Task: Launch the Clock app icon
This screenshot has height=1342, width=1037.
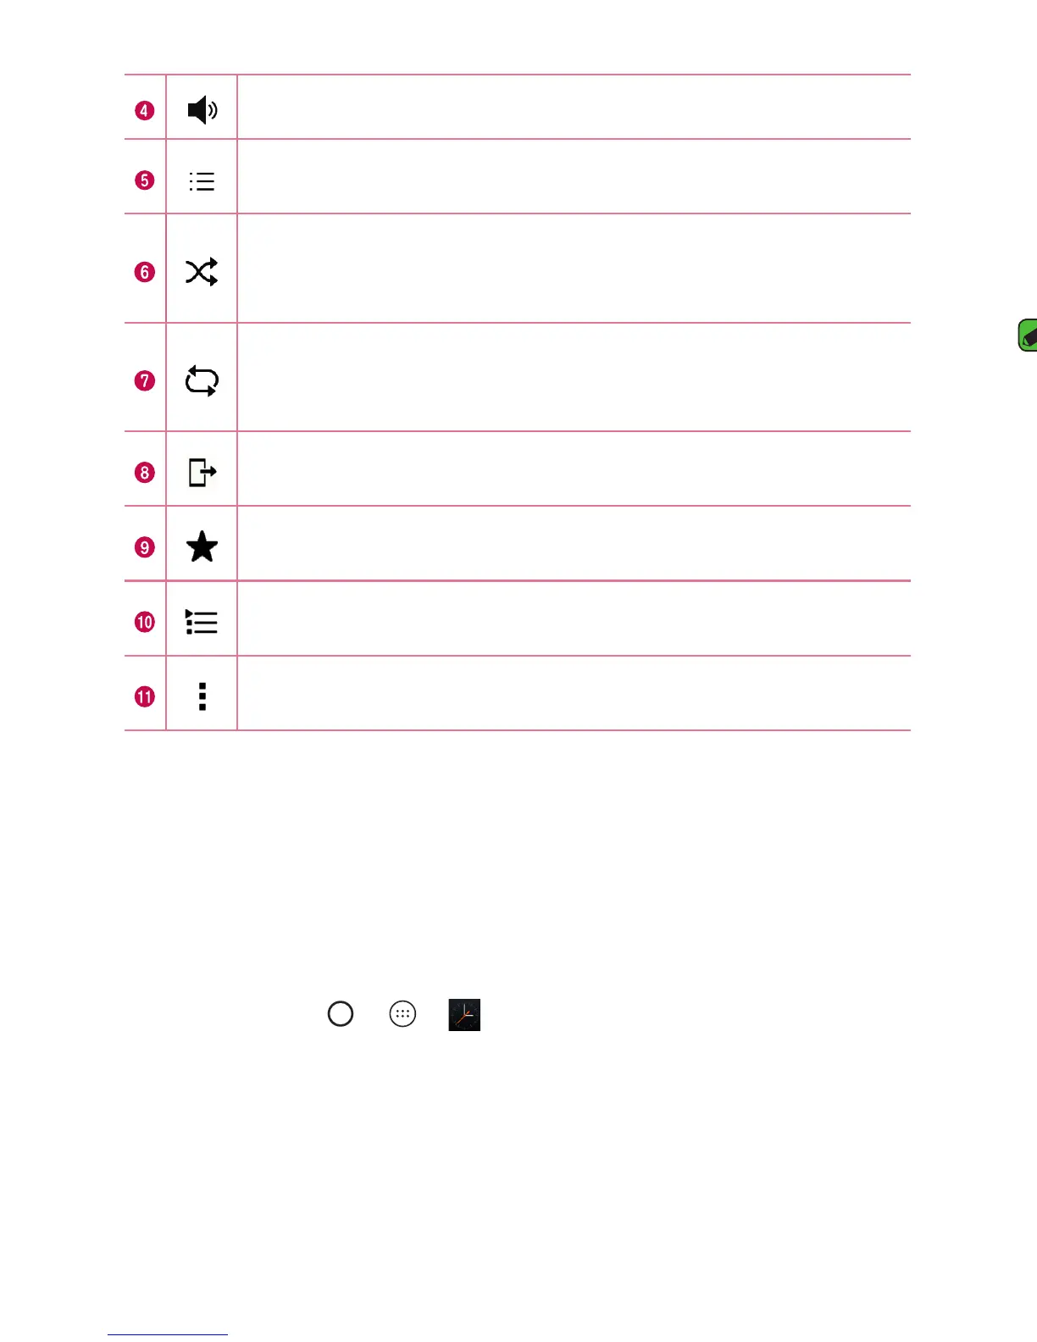Action: (464, 1014)
